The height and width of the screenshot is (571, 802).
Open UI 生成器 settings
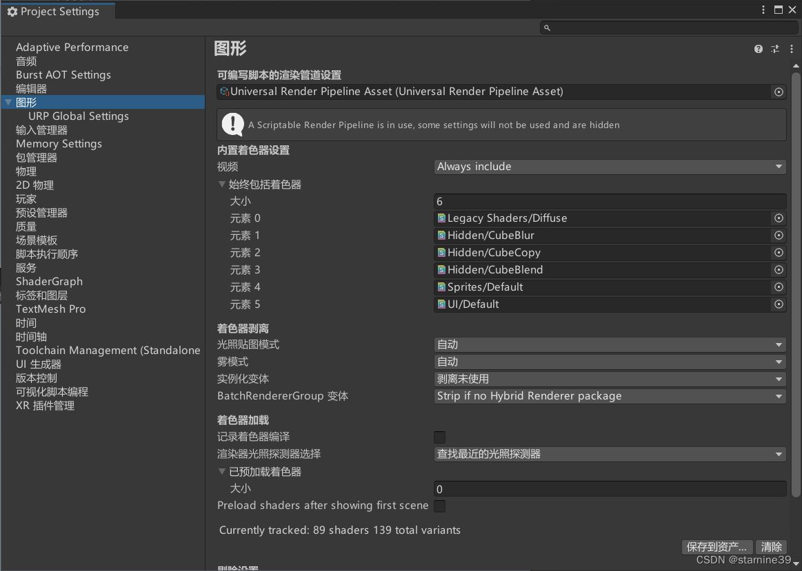pos(39,364)
